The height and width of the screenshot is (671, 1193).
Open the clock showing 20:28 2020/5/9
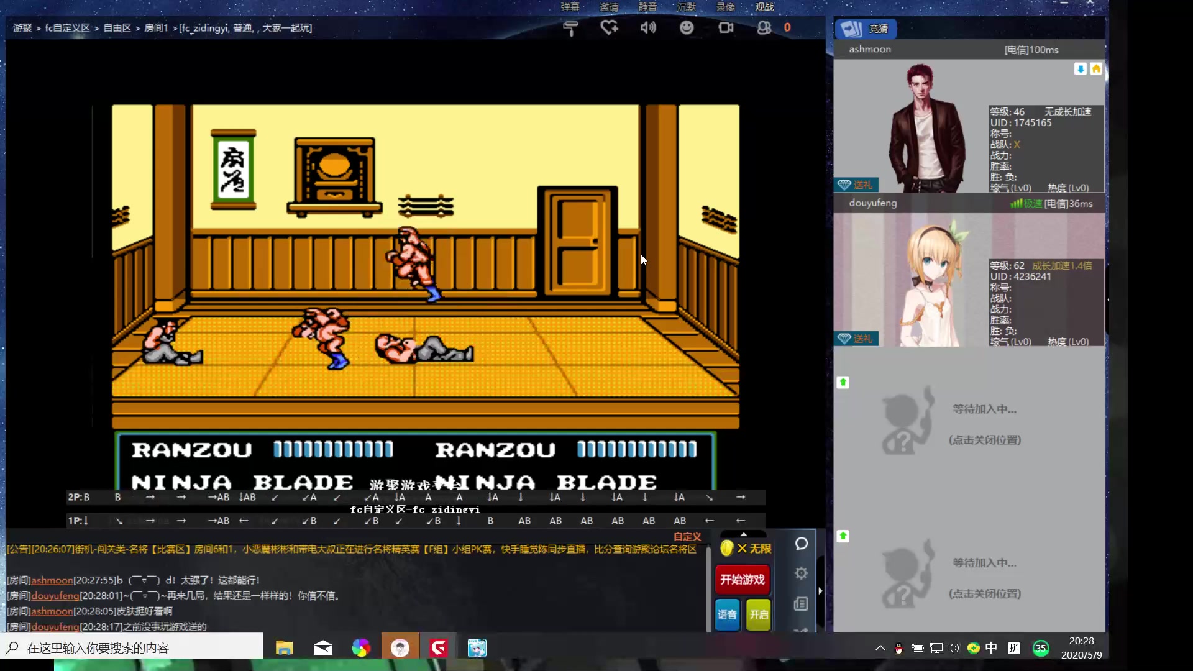(x=1081, y=648)
